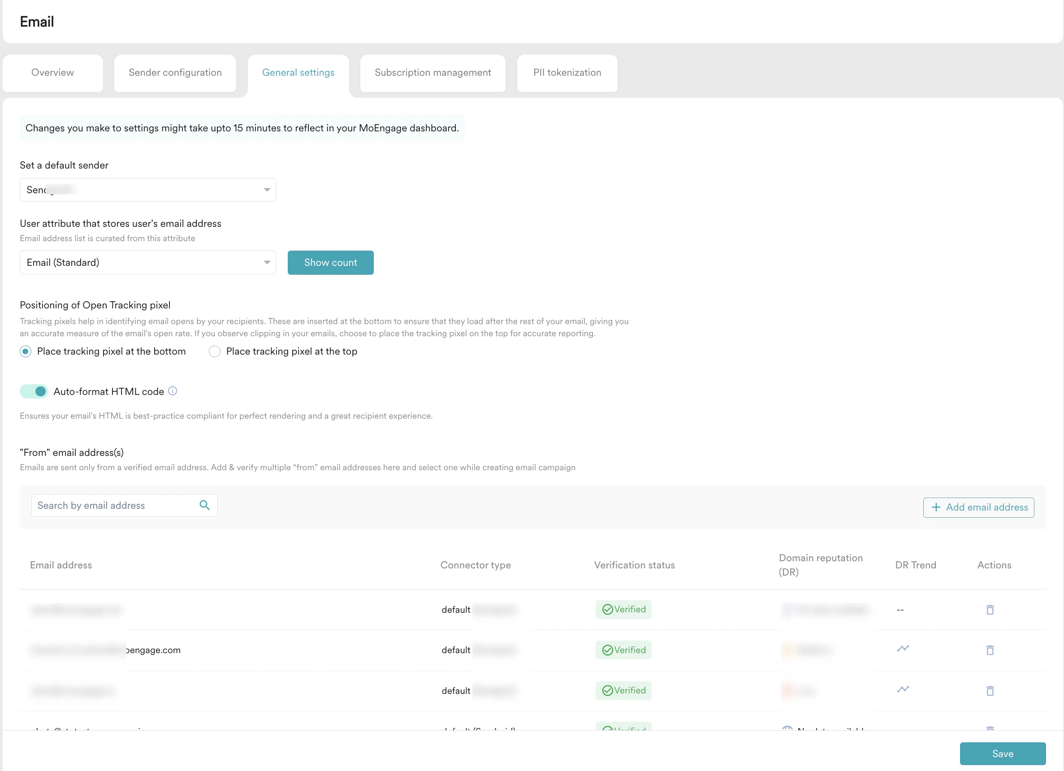
Task: Delete the first email address row
Action: (x=990, y=610)
